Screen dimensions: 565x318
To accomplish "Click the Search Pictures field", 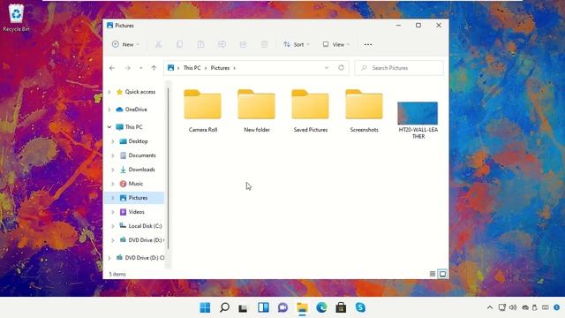I will pos(399,68).
